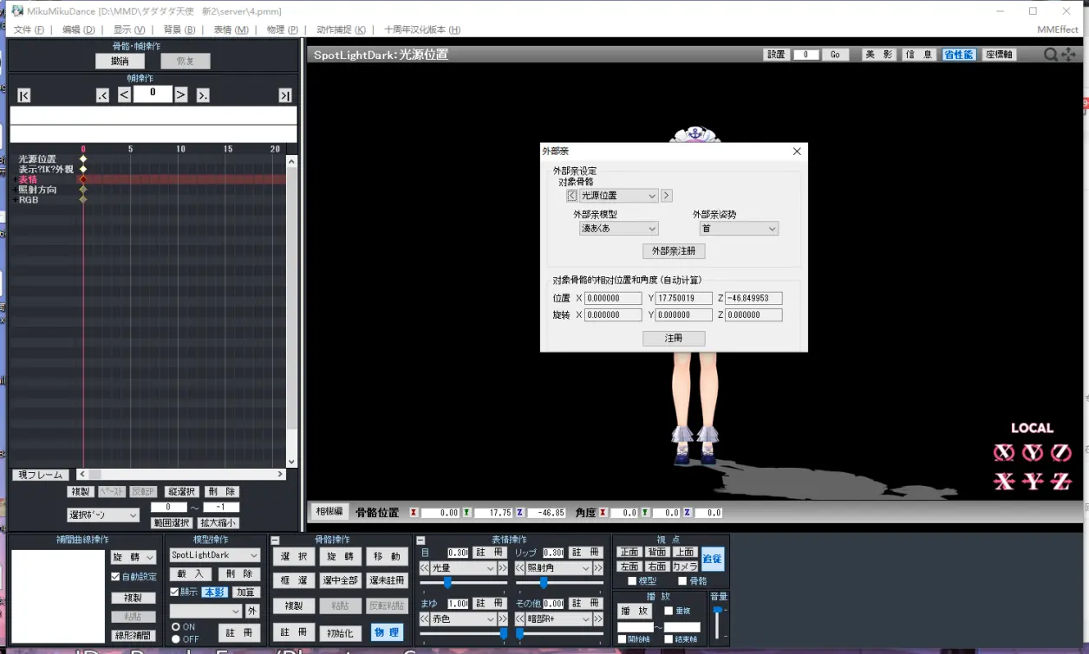Jump to last frame with >| button
This screenshot has height=654, width=1089.
(284, 95)
